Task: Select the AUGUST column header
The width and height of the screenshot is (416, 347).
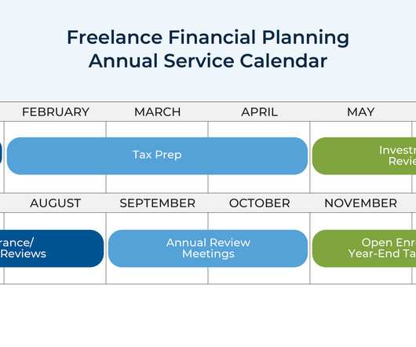Action: (x=55, y=203)
